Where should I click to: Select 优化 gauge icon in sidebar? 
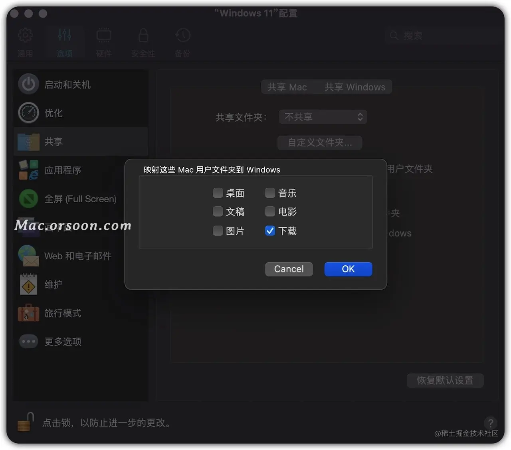click(x=28, y=113)
